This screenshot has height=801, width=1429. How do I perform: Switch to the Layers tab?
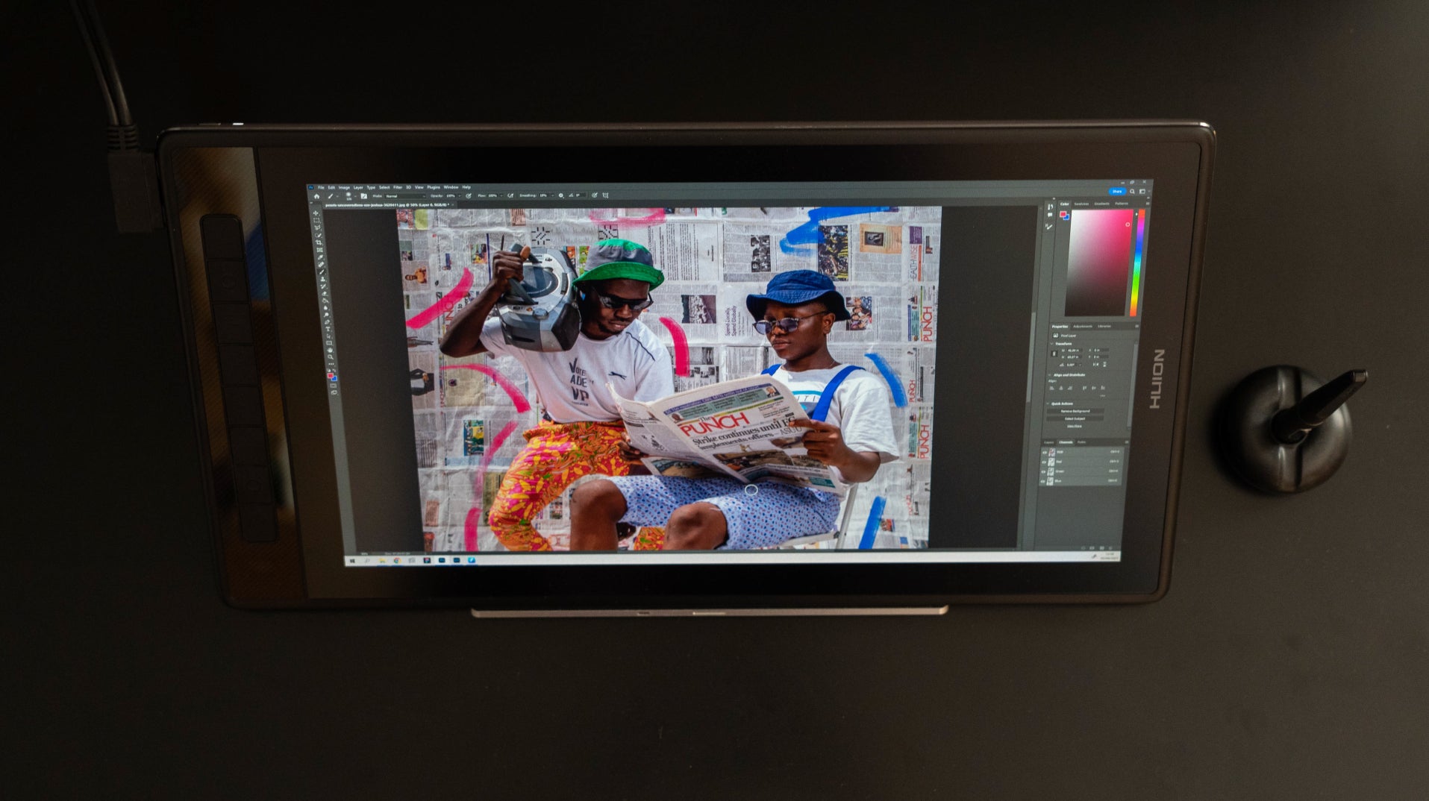(x=1048, y=442)
